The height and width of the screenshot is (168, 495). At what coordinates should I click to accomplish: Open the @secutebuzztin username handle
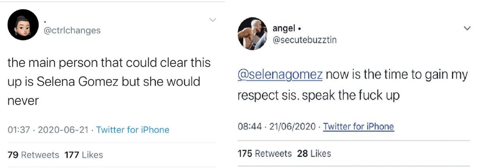(x=304, y=40)
